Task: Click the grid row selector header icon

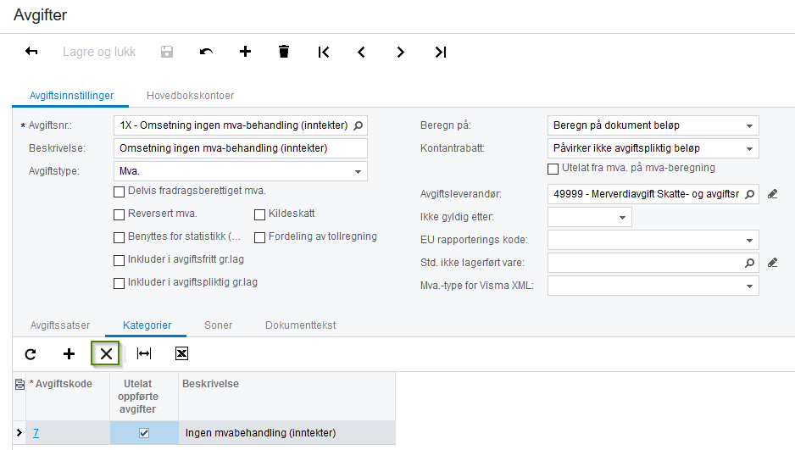Action: click(19, 384)
